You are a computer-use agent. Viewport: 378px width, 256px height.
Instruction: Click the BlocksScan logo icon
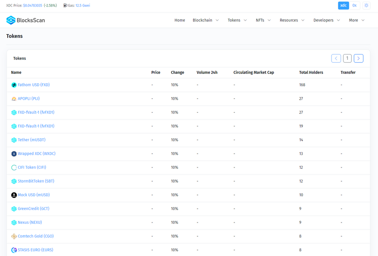(x=11, y=20)
